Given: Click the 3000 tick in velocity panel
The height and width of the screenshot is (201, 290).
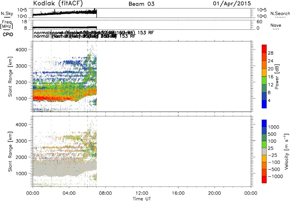Looking at the screenshot, I should (21, 141).
